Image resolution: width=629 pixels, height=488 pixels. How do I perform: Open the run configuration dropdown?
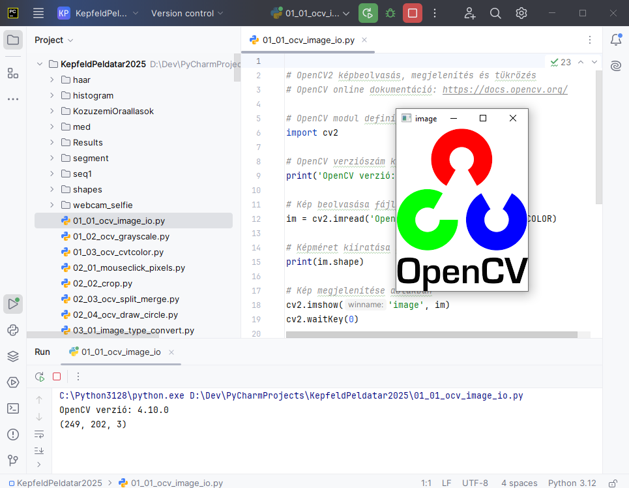(x=310, y=13)
